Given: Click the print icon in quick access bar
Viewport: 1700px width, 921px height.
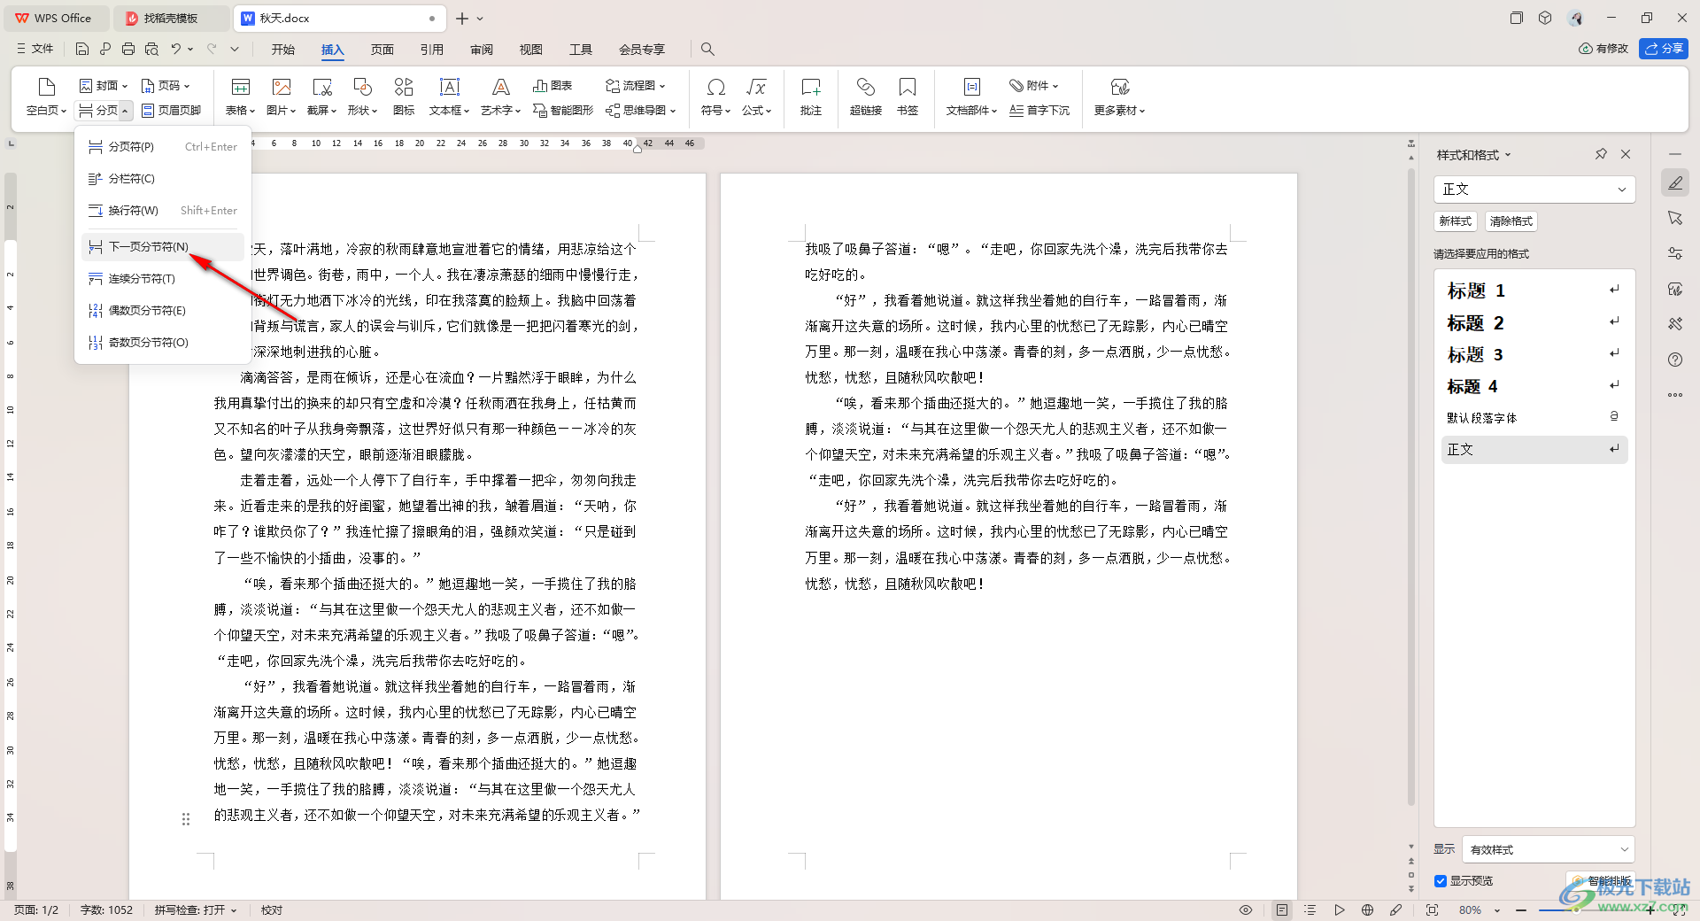Looking at the screenshot, I should coord(128,49).
